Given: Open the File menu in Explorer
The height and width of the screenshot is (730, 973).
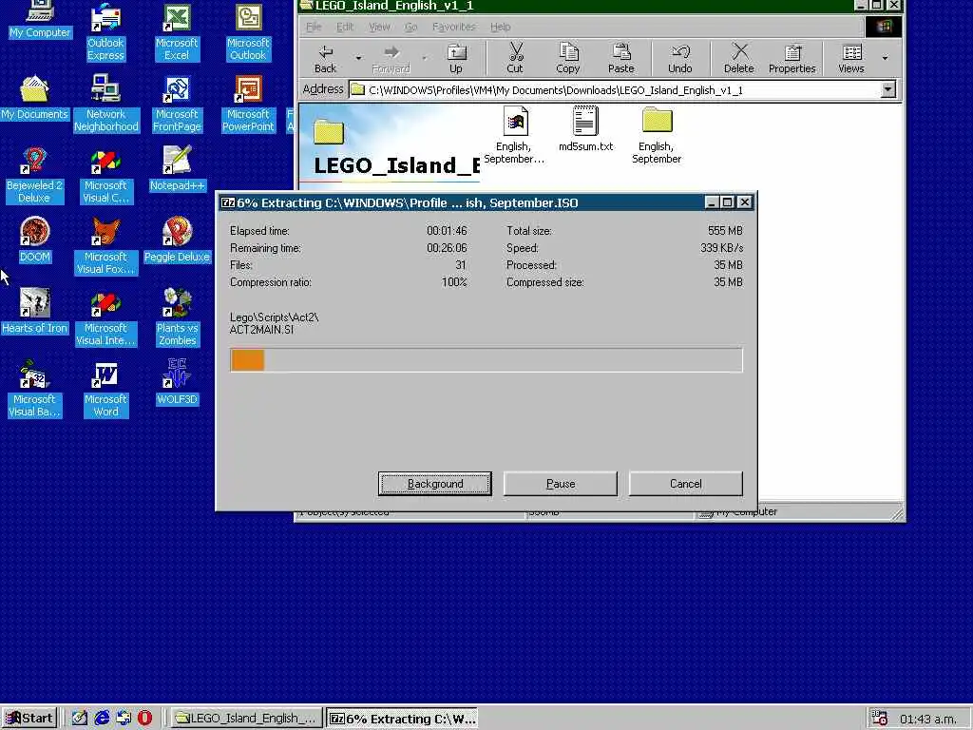Looking at the screenshot, I should tap(314, 27).
